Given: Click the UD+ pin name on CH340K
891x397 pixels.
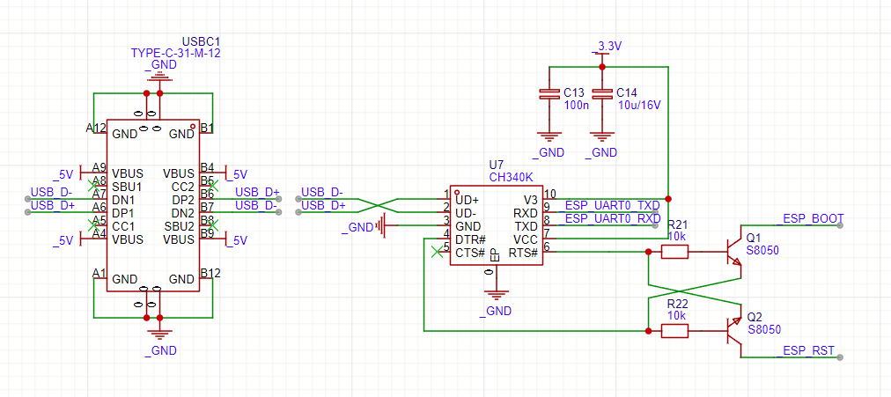Looking at the screenshot, I should pos(466,200).
